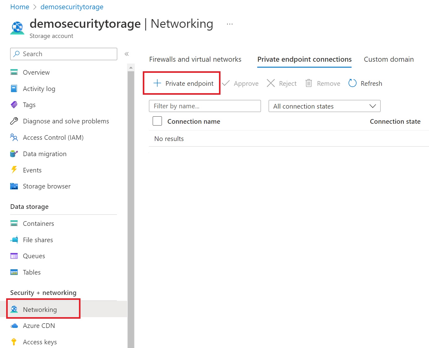Click the Overview sidebar icon
Image resolution: width=429 pixels, height=348 pixels.
coord(14,72)
